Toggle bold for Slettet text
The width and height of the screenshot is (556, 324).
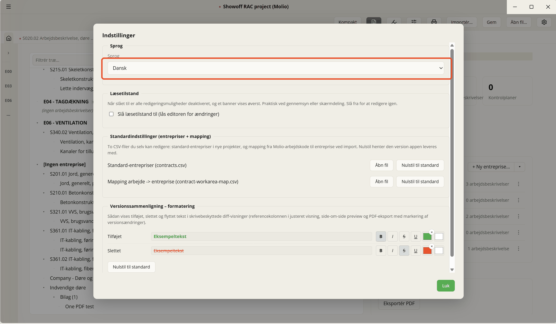(x=381, y=251)
